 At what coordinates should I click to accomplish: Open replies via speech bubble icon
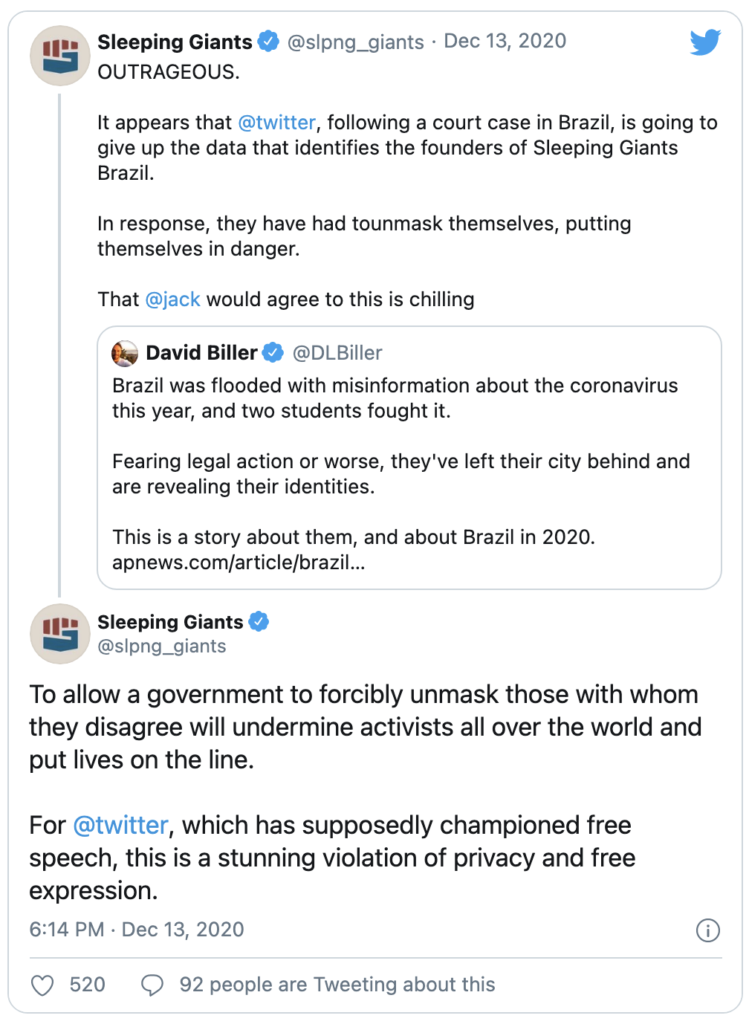(x=152, y=985)
